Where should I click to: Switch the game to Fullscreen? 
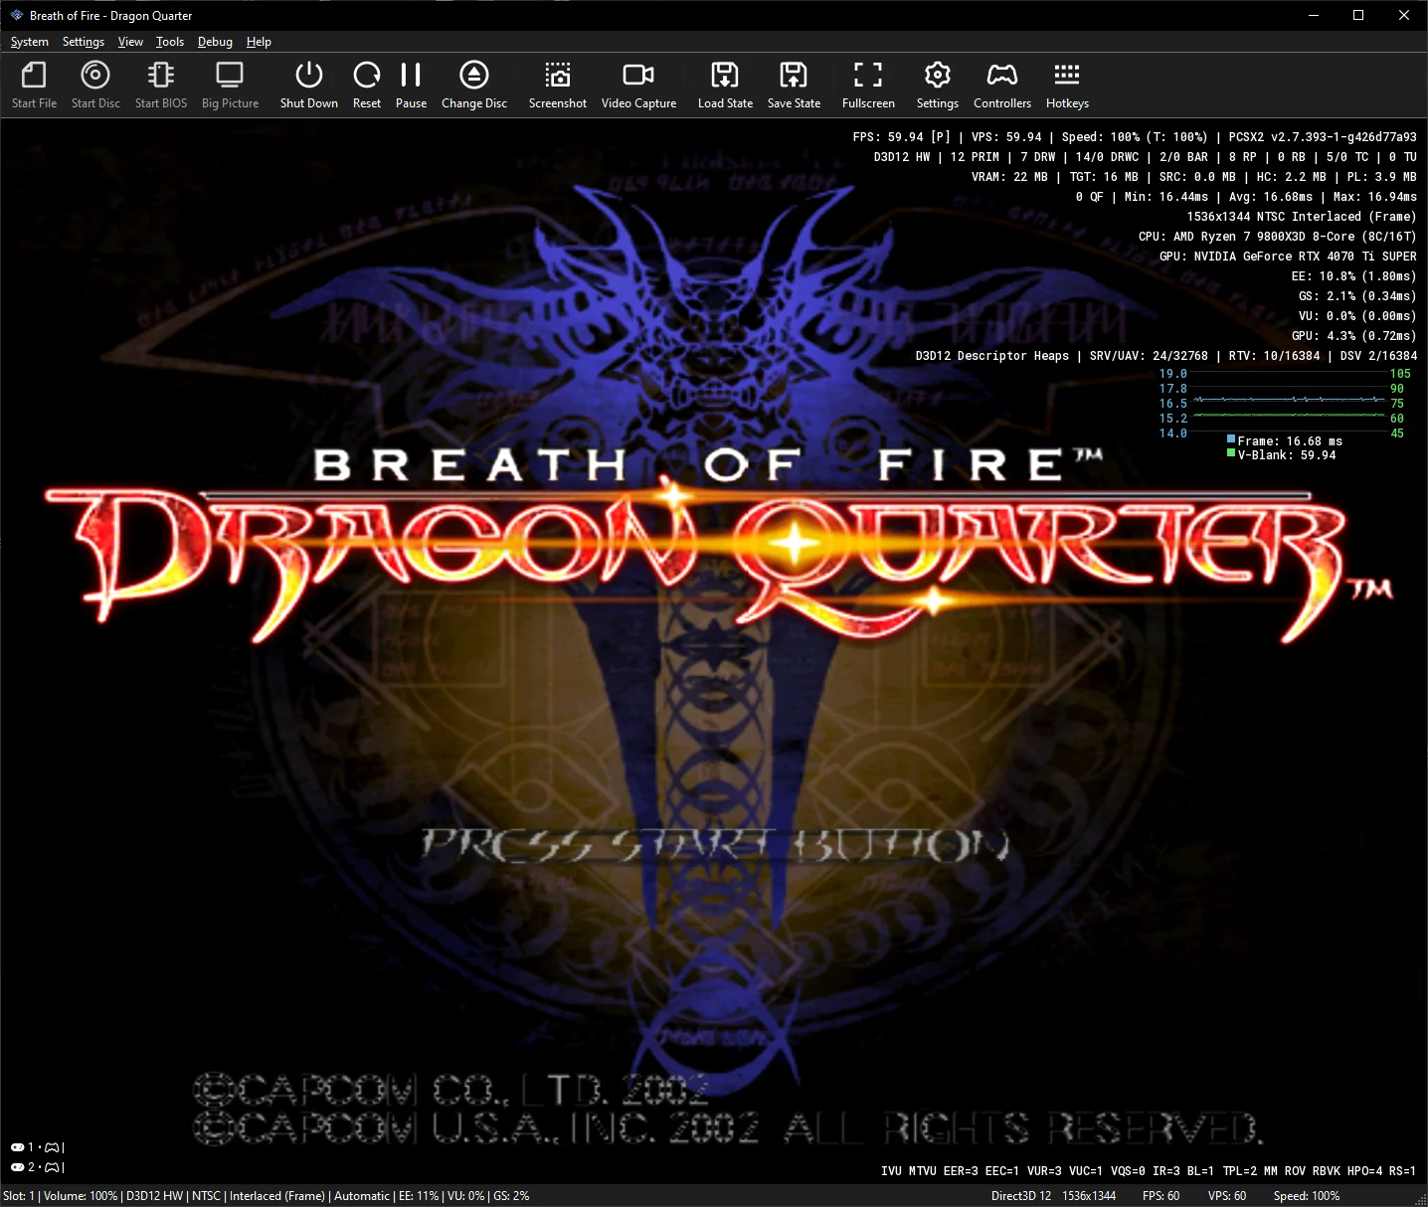[868, 85]
